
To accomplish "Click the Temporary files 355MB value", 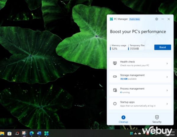I will tap(134, 49).
